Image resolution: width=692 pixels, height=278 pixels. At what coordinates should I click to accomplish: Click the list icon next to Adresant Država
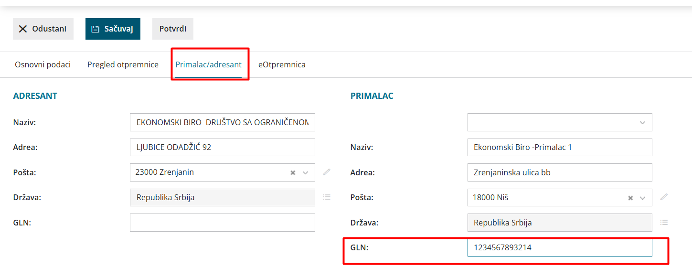coord(327,197)
